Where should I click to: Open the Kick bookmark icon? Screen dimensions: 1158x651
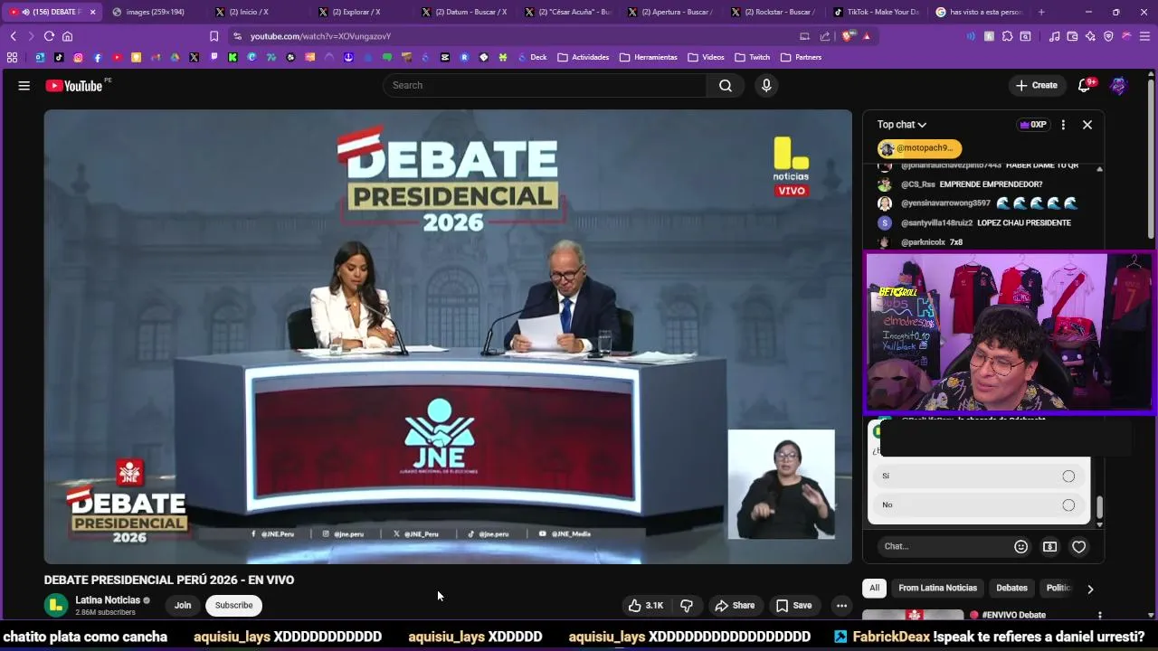pyautogui.click(x=233, y=57)
